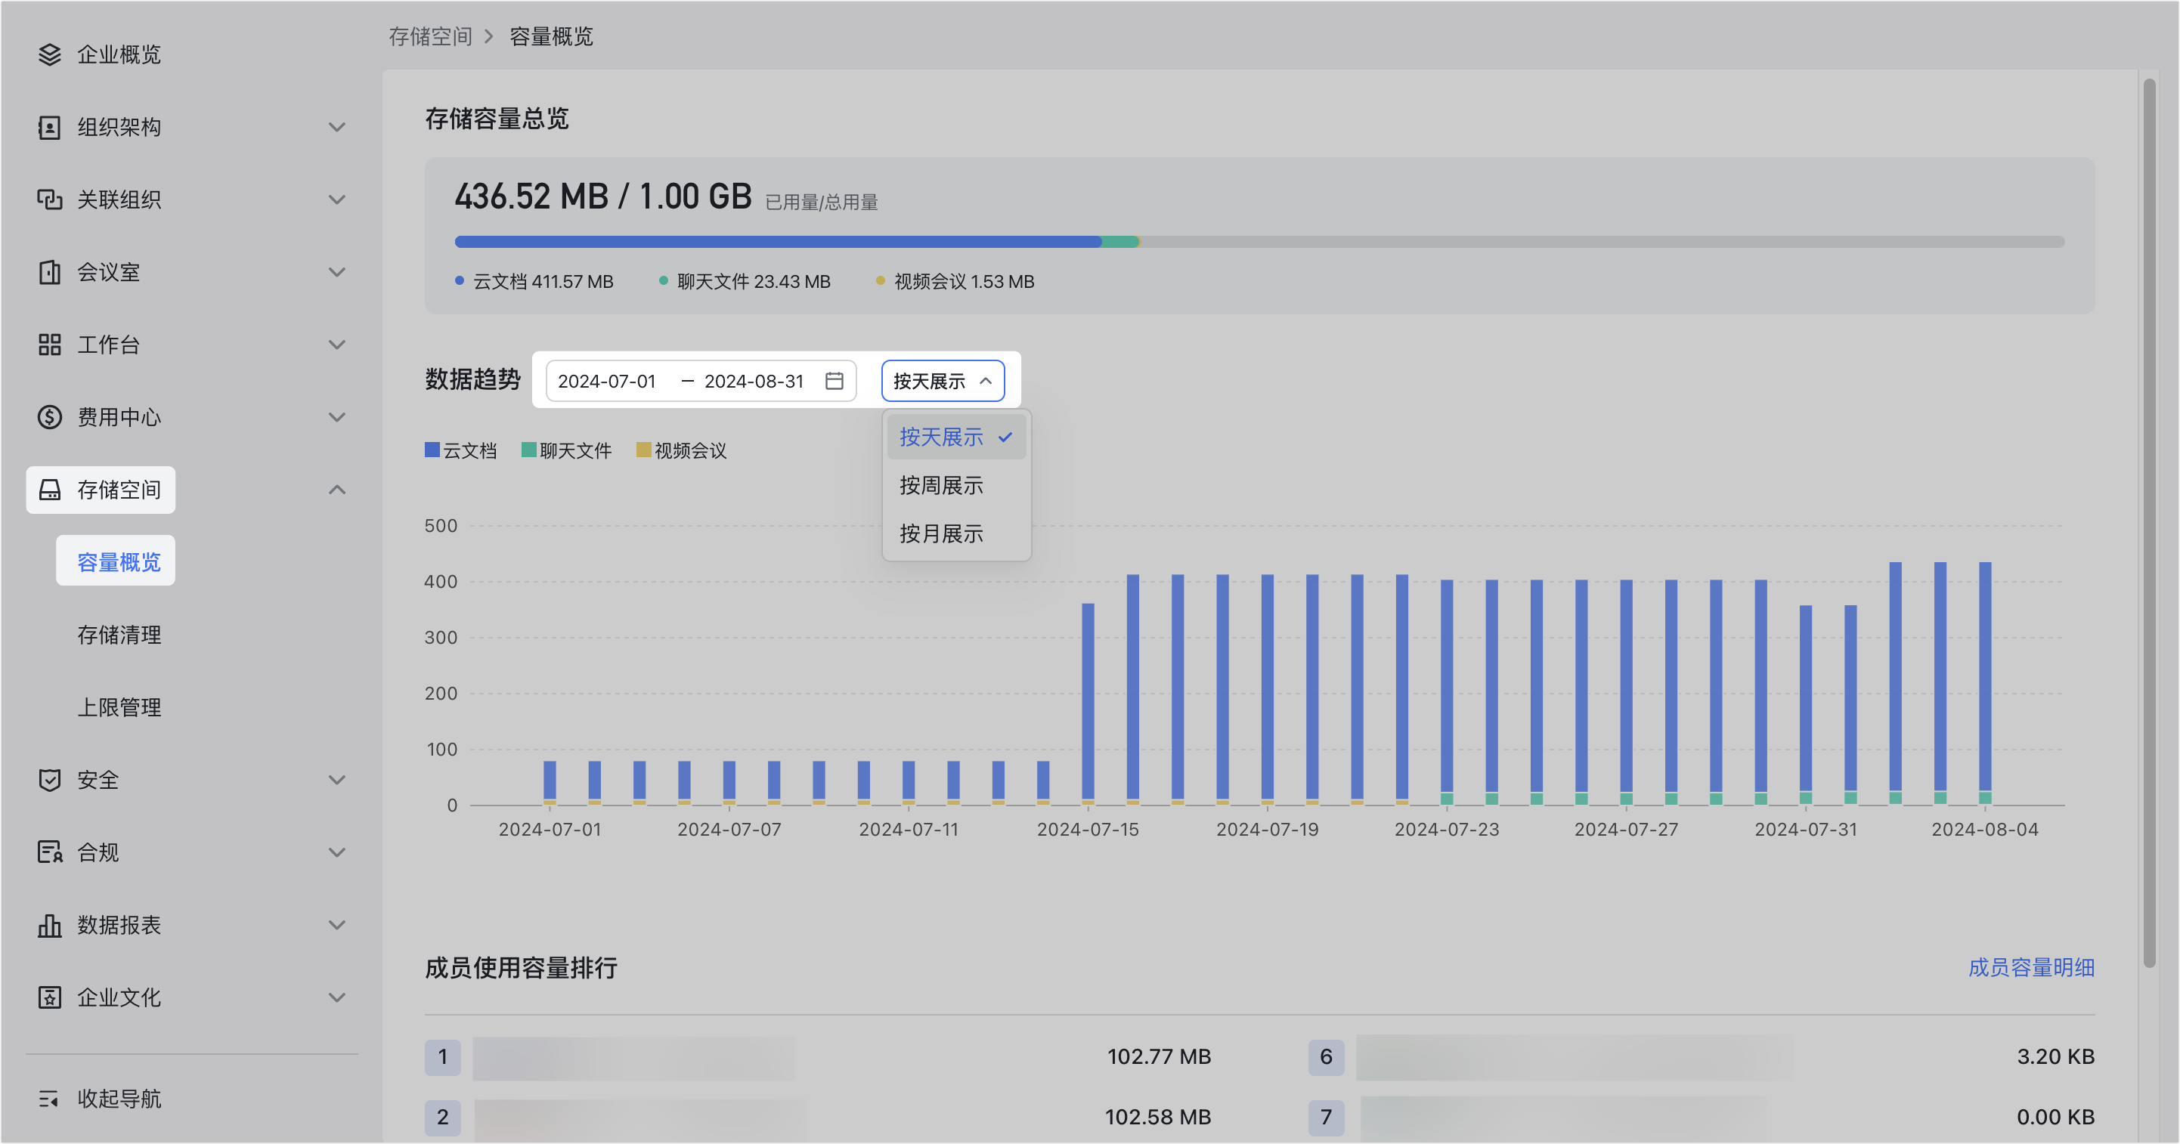Toggle 云文档 legend in chart
Image resolution: width=2180 pixels, height=1144 pixels.
(460, 451)
